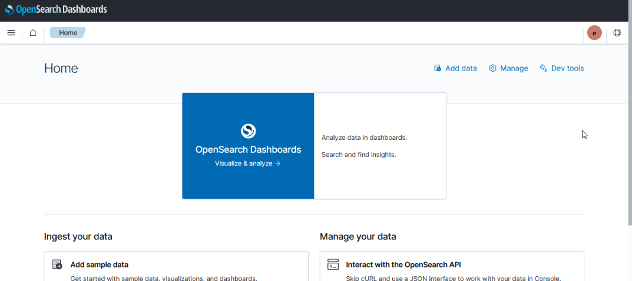Select the Home breadcrumb
The image size is (632, 281).
[68, 33]
